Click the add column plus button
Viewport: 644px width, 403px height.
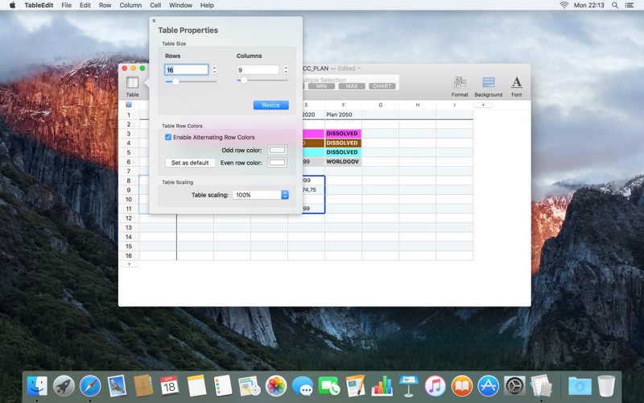pos(483,105)
